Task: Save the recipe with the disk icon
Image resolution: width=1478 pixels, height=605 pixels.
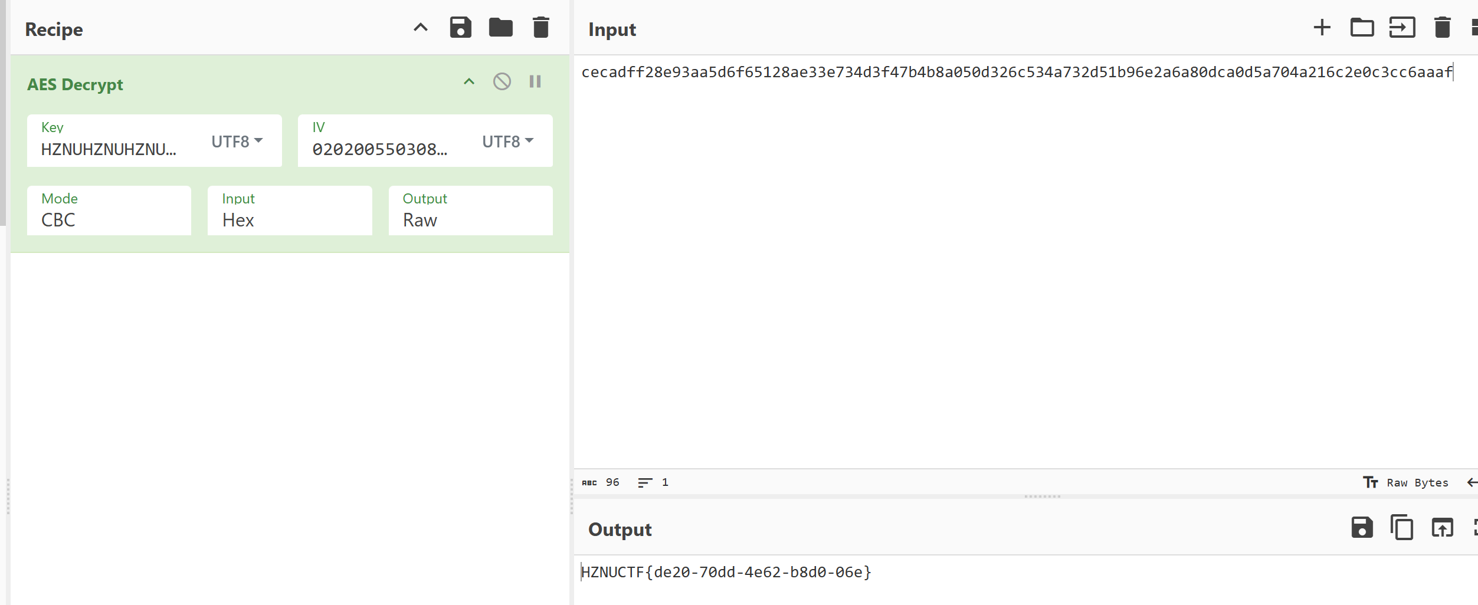Action: pyautogui.click(x=460, y=28)
